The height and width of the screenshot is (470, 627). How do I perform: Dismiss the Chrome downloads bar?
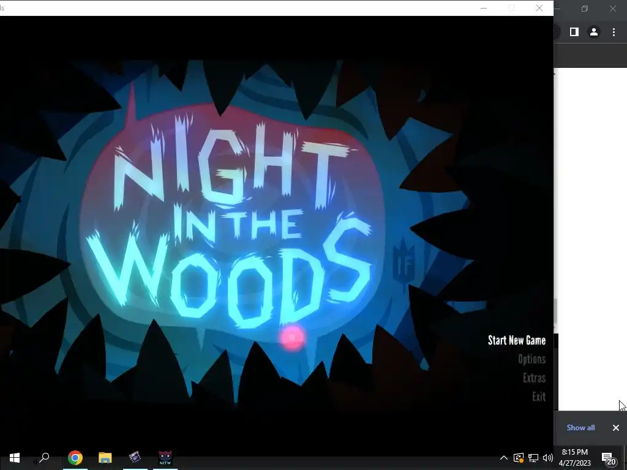[x=616, y=428]
